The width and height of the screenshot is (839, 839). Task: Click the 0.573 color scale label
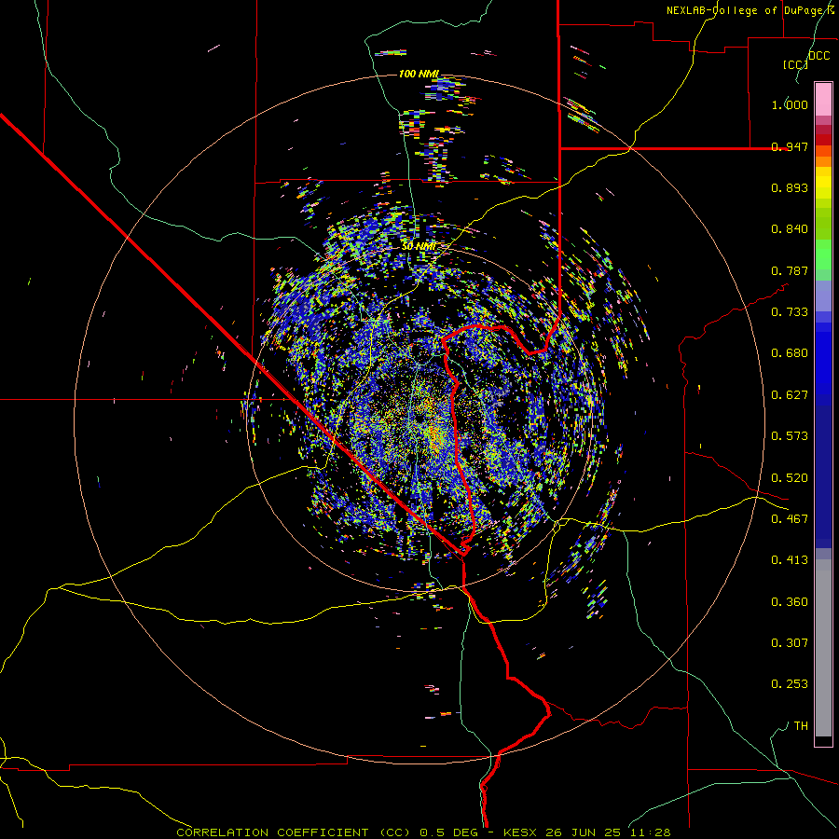(790, 436)
